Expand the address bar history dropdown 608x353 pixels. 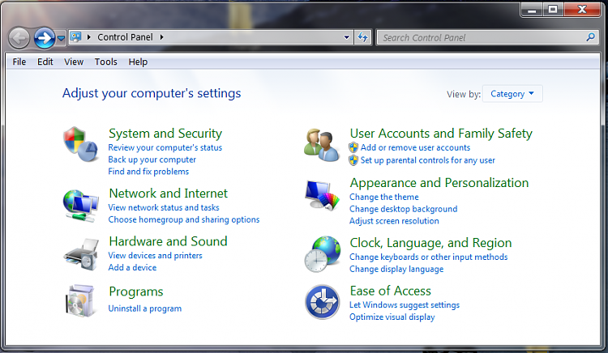point(347,37)
